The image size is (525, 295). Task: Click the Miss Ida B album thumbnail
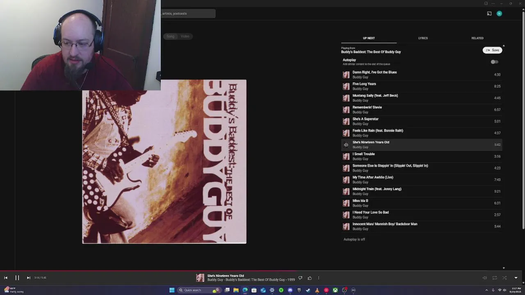pyautogui.click(x=346, y=203)
